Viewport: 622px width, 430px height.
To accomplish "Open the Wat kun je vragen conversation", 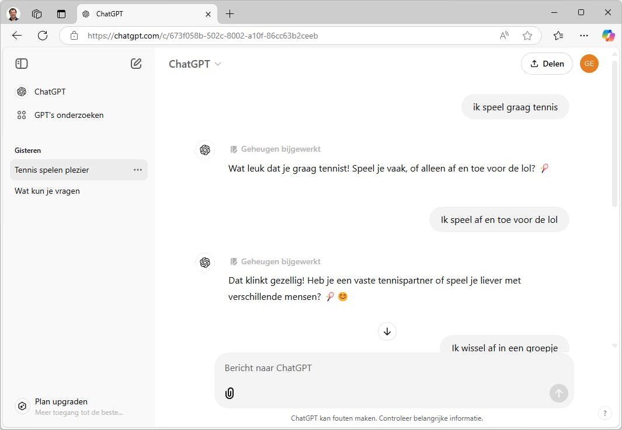I will click(x=47, y=191).
